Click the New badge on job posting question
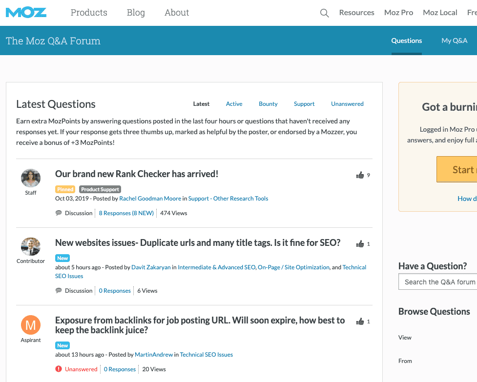Screen dimensions: 477x382 pos(62,345)
